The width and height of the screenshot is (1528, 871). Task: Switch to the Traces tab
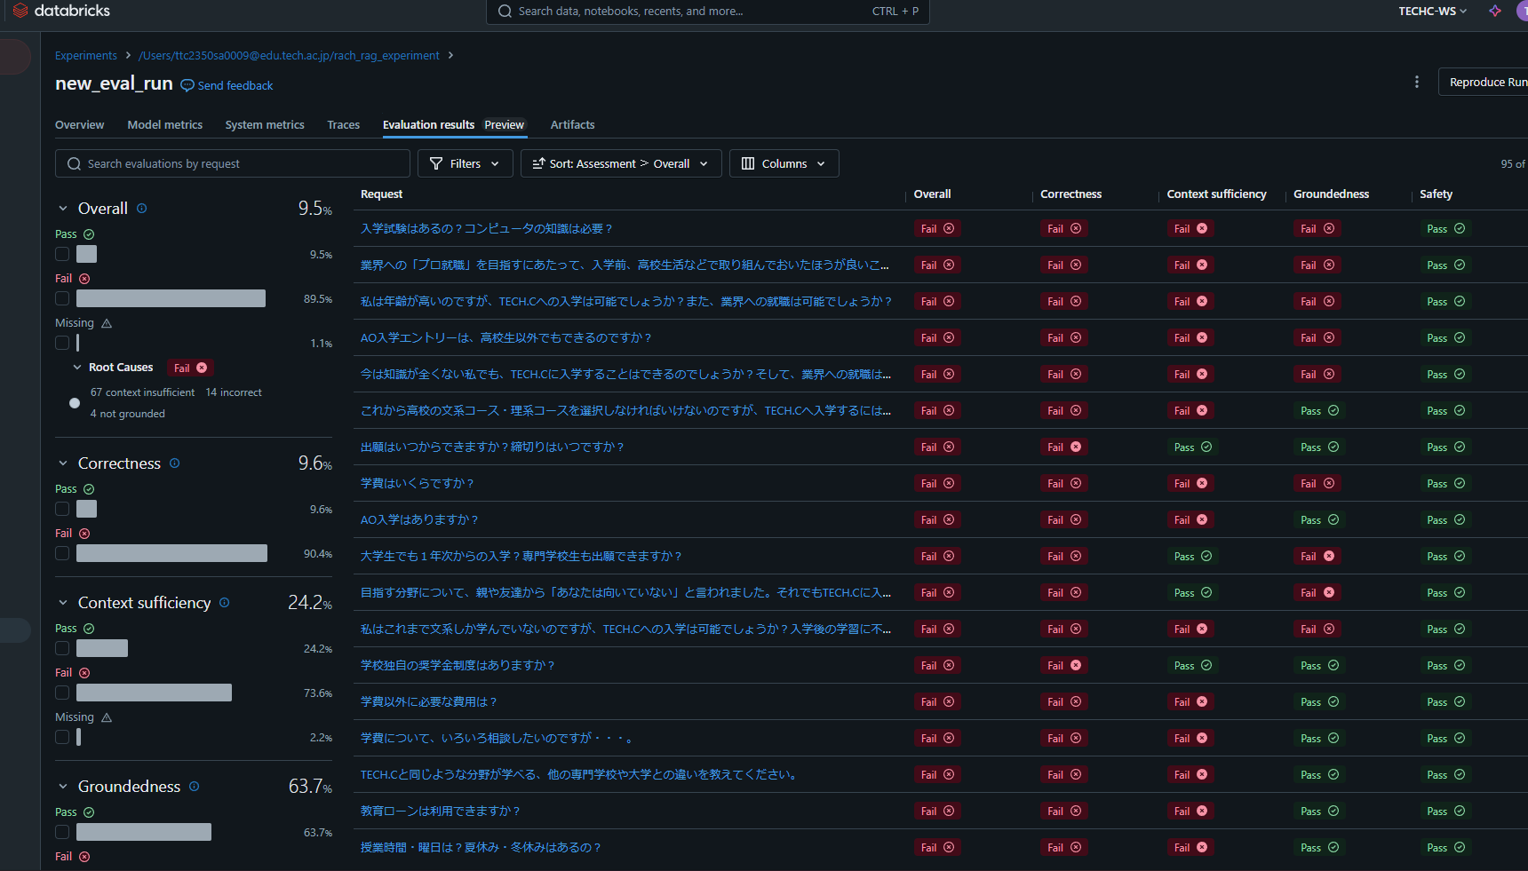pos(343,125)
